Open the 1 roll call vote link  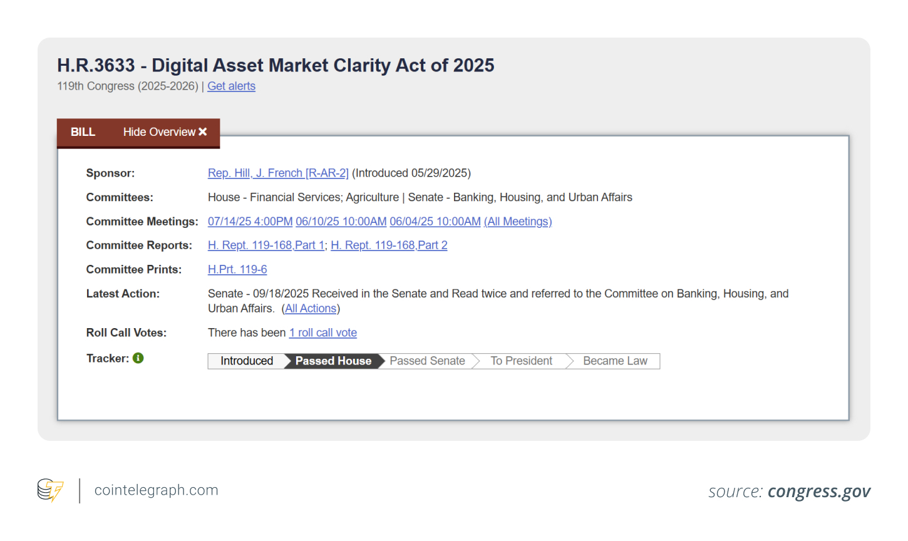pyautogui.click(x=323, y=333)
